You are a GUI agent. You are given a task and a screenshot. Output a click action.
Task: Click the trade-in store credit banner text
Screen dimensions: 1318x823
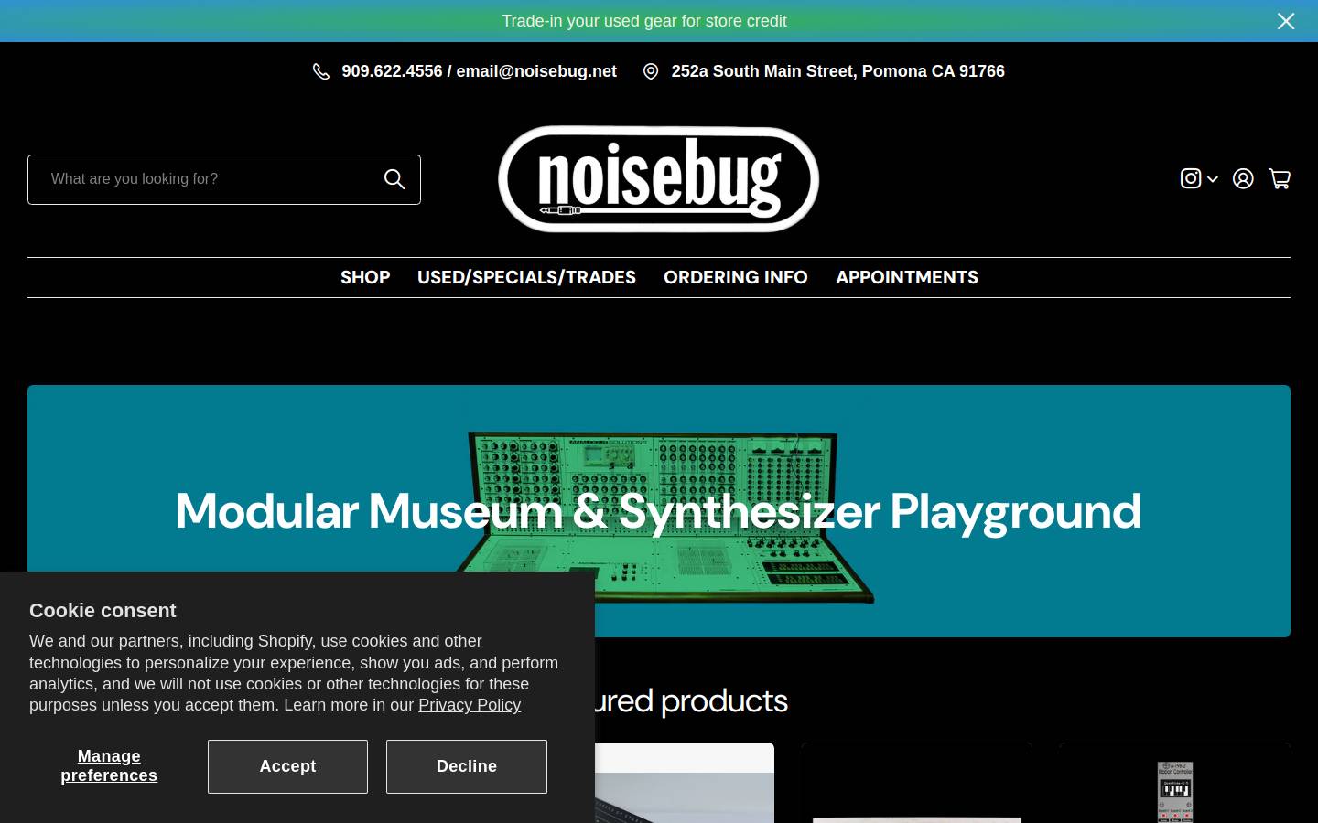click(644, 21)
